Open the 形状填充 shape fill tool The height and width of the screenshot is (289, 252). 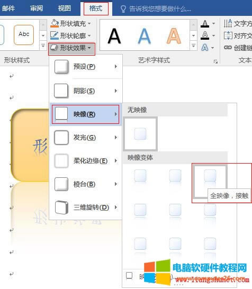(71, 23)
